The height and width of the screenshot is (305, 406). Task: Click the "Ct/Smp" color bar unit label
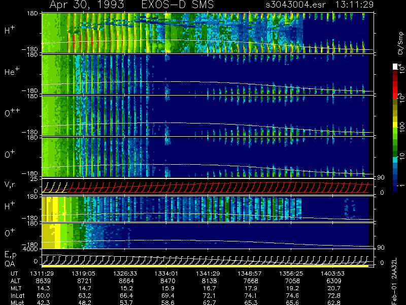pos(401,43)
